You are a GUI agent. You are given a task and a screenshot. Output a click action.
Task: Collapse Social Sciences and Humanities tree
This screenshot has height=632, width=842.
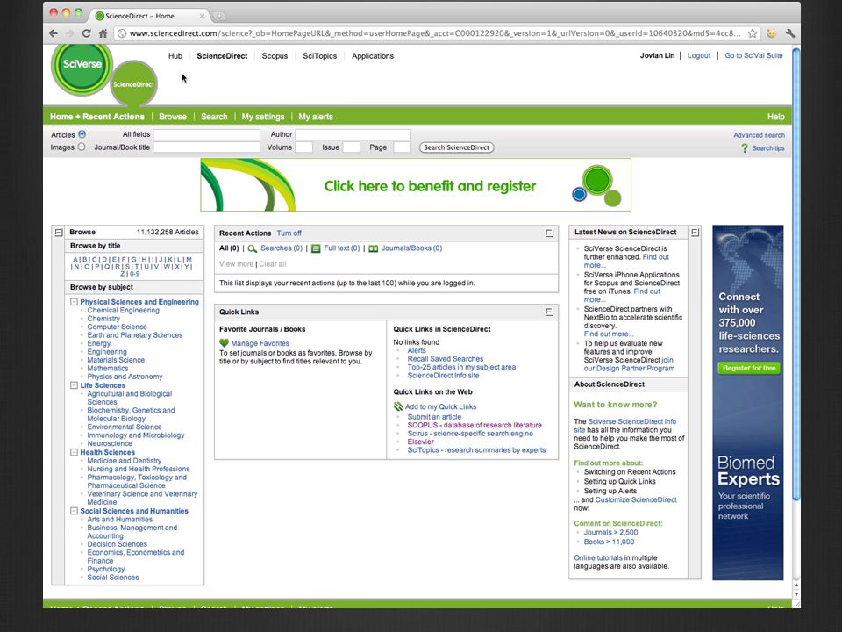click(74, 511)
